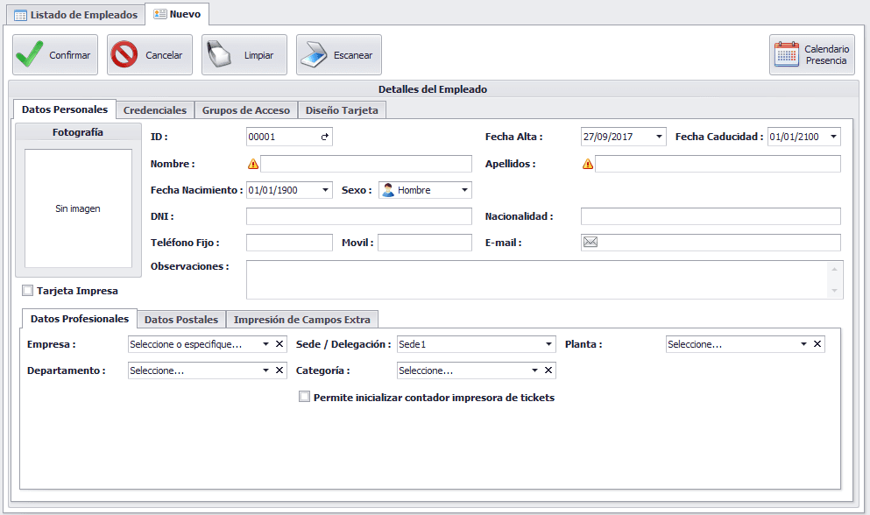This screenshot has height=515, width=870.
Task: Check Permite inicializar contador impresora de tickets
Action: coord(305,397)
